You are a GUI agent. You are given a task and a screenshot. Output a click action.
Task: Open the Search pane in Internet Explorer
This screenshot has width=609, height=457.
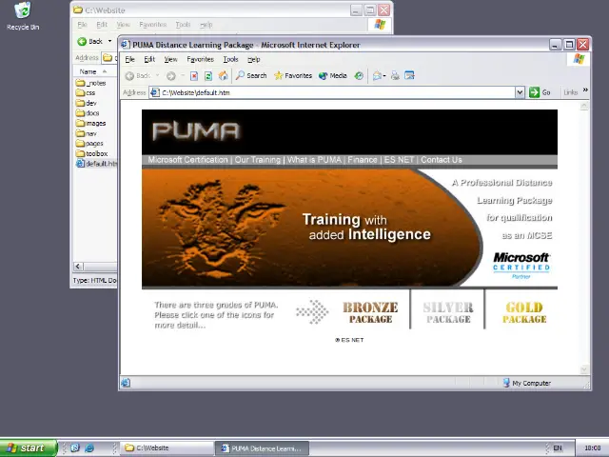click(x=251, y=76)
